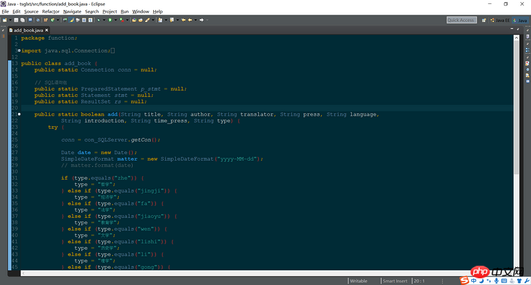Open the Open Perspective icon
The height and width of the screenshot is (285, 531).
484,20
